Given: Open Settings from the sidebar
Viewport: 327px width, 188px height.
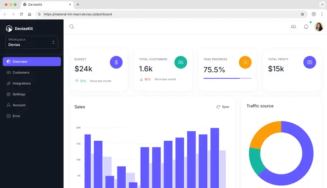Looking at the screenshot, I should pos(19,94).
